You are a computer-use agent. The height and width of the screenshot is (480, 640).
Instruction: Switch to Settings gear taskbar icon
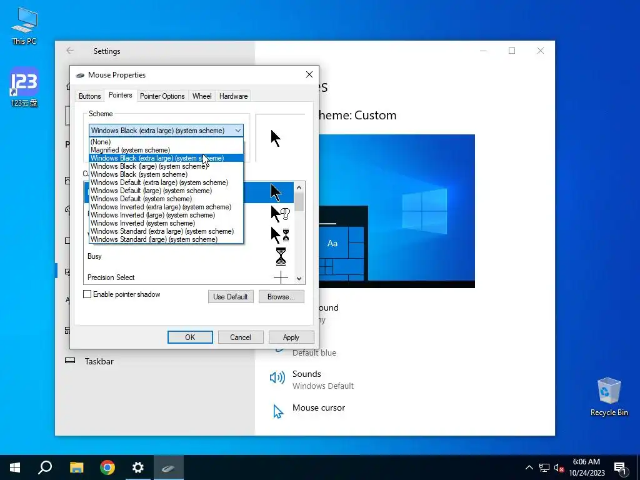[138, 467]
